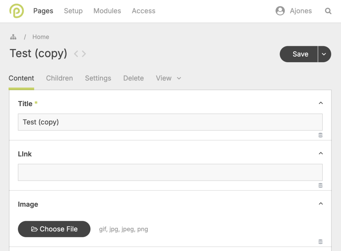Go to previous page with left arrow
Viewport: 341px width, 251px height.
[76, 54]
